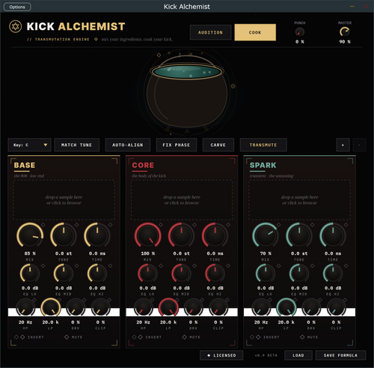
Task: Click the SPARK CLIP knob
Action: [337, 308]
